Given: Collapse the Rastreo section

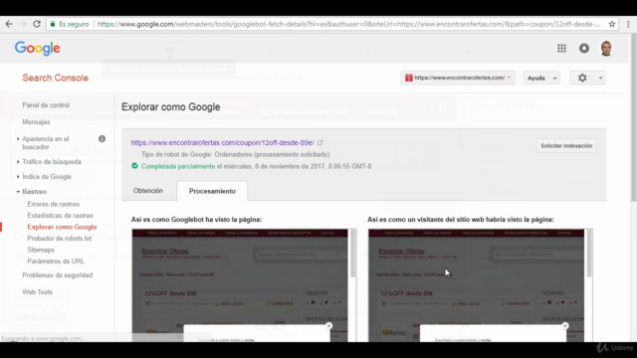Looking at the screenshot, I should point(18,192).
